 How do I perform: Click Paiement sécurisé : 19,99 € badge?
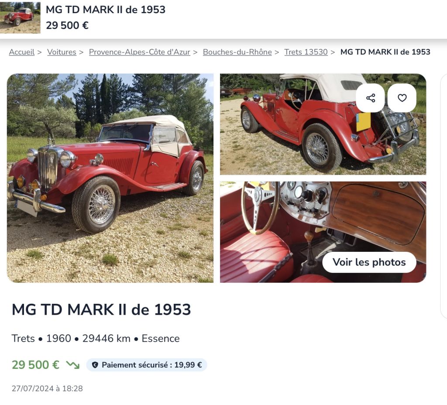point(147,365)
